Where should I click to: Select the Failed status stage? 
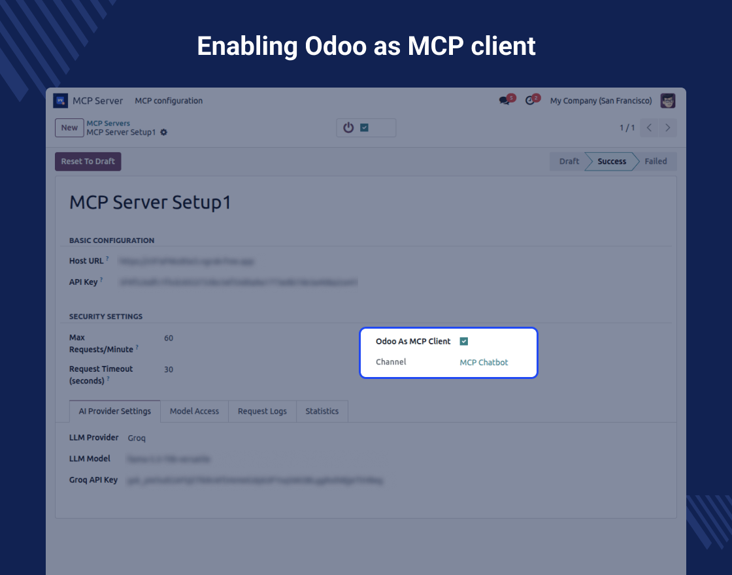[656, 161]
